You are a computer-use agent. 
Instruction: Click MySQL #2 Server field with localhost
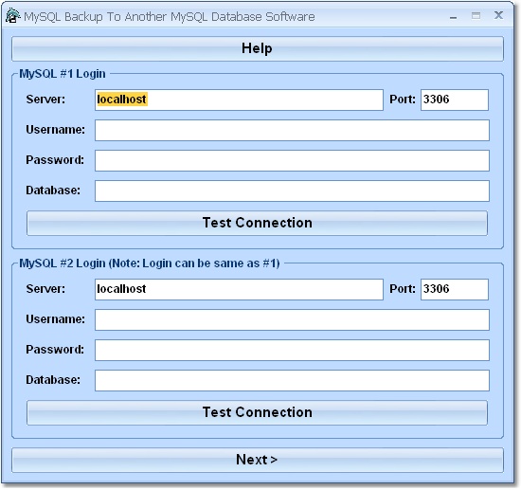click(x=239, y=289)
